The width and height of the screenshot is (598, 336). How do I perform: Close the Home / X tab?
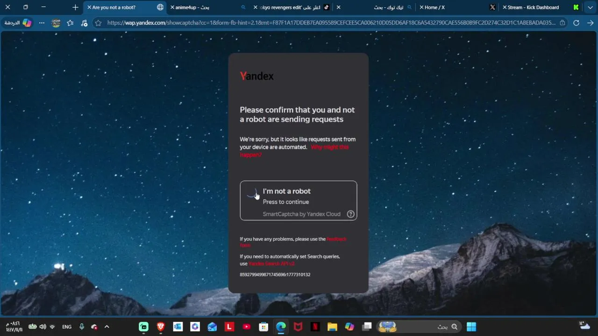coord(422,7)
